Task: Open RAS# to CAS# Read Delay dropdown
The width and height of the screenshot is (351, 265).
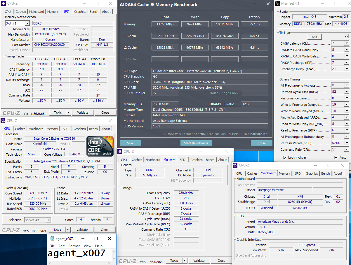Action: tap(347, 50)
